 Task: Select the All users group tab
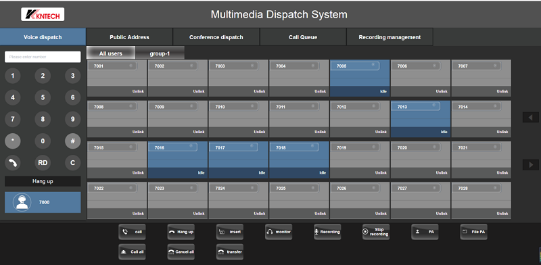click(x=111, y=53)
